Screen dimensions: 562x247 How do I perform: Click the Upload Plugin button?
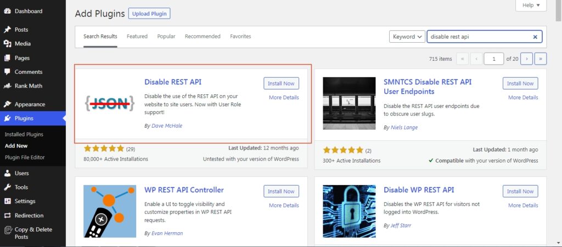[x=149, y=14]
